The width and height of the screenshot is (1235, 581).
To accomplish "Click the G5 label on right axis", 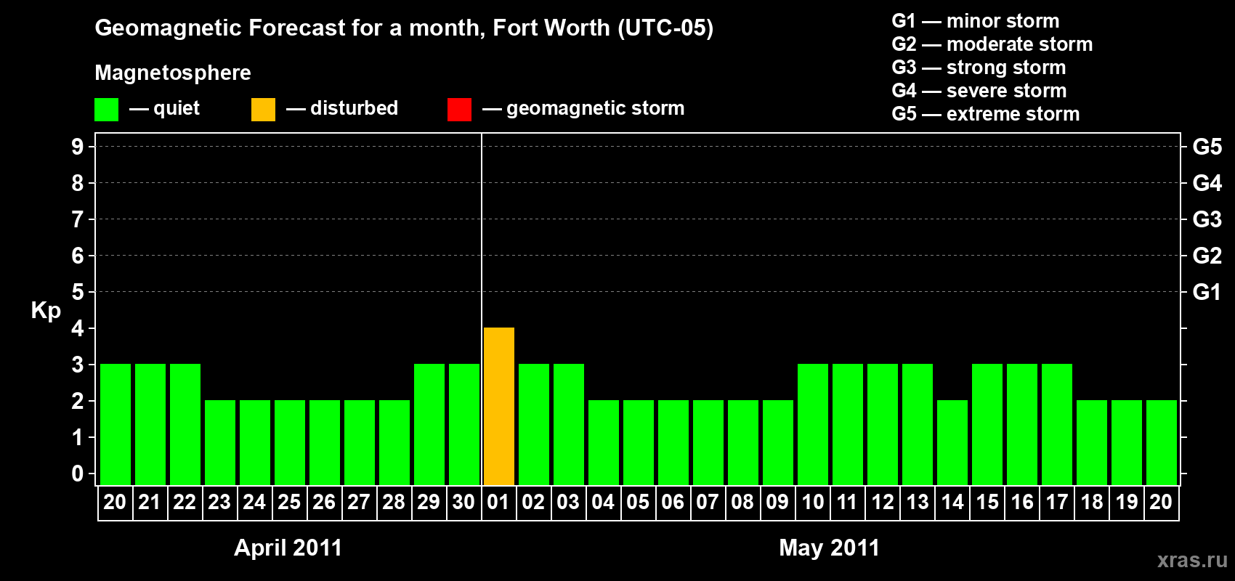I will point(1207,147).
